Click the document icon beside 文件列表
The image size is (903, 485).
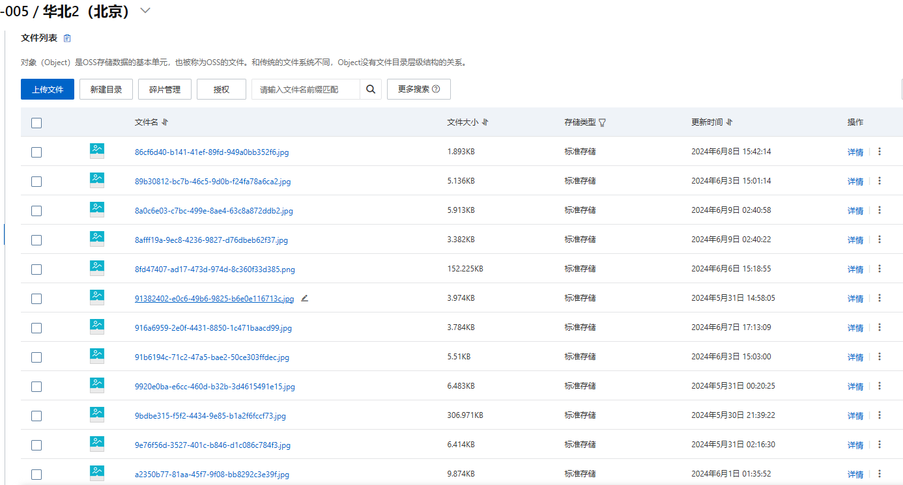pos(67,38)
